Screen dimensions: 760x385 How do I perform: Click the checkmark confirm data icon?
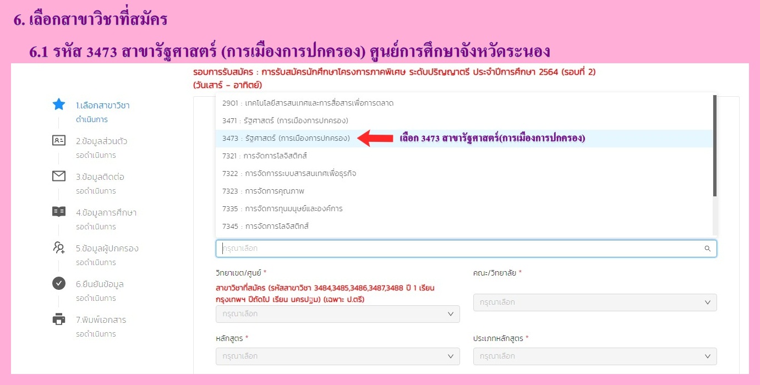pos(58,283)
